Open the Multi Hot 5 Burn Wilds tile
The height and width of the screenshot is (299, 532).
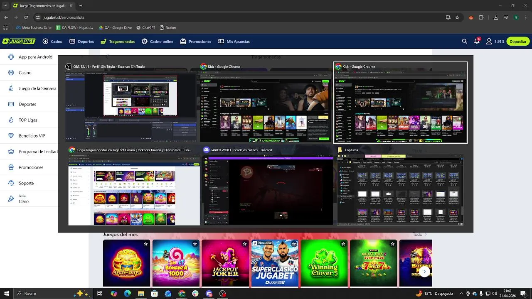click(x=373, y=263)
